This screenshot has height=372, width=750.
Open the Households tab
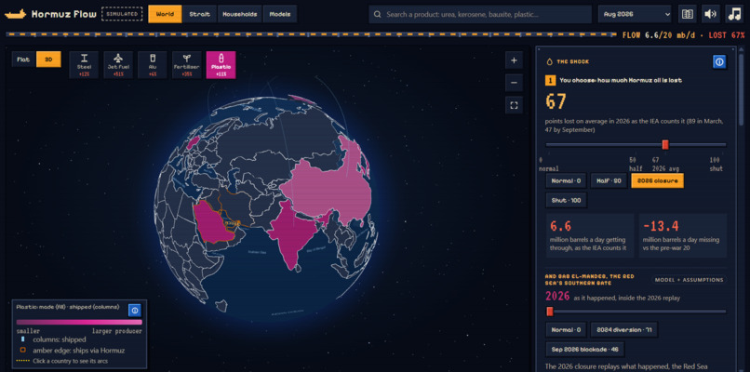coord(240,14)
